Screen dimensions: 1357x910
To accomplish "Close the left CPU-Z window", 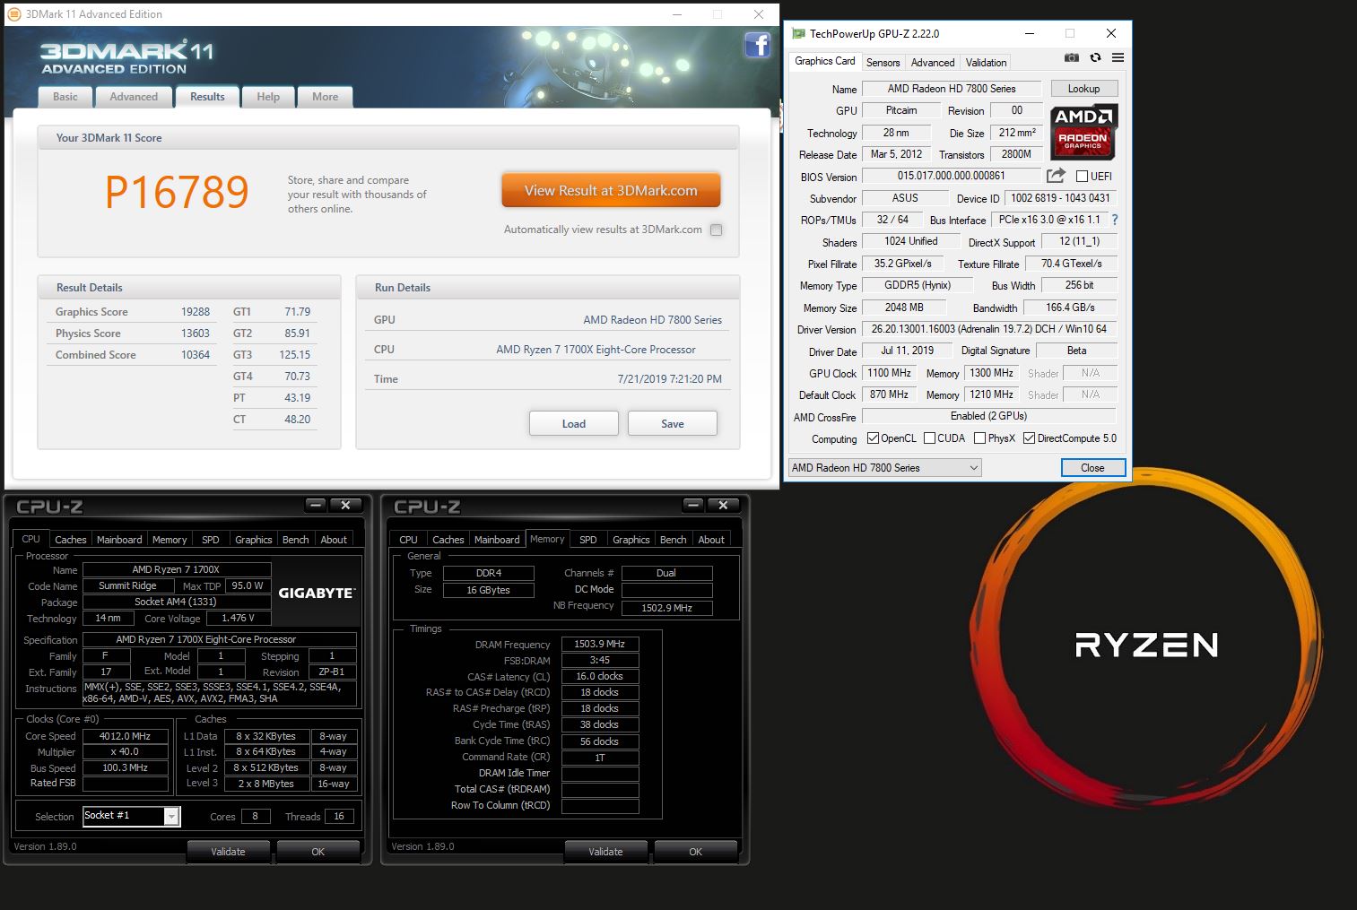I will [x=345, y=505].
